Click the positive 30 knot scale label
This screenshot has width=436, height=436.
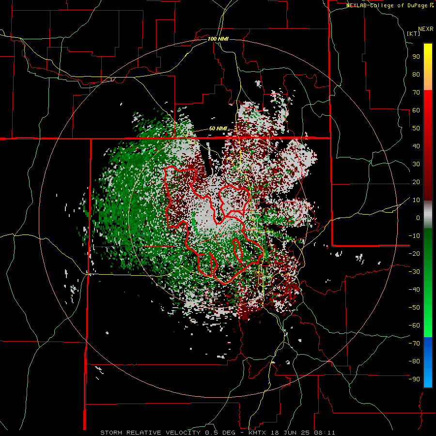(x=416, y=164)
